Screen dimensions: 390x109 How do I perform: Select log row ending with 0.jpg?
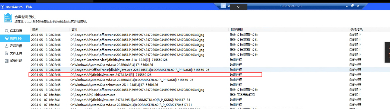pos(210,45)
